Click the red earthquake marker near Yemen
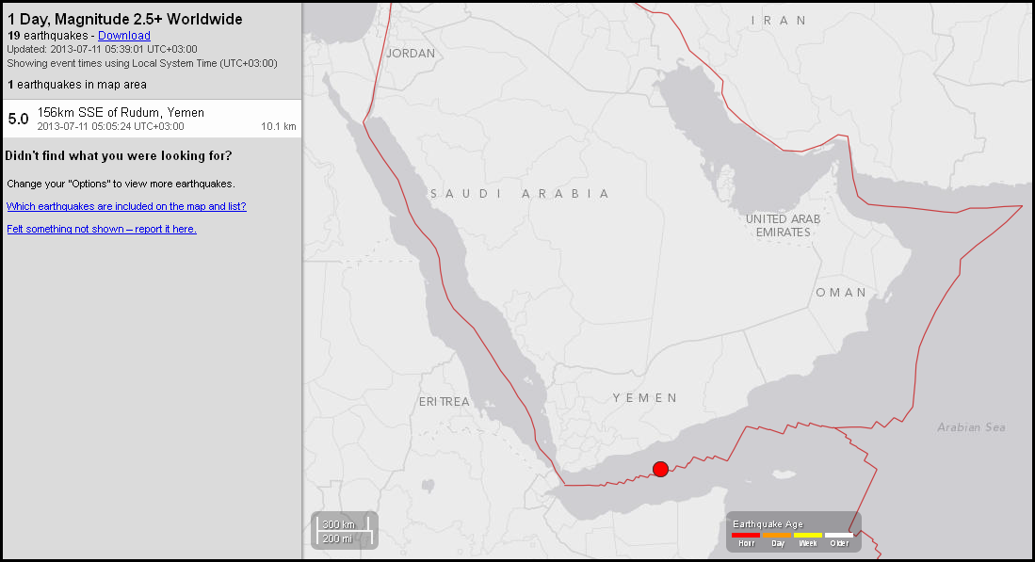The width and height of the screenshot is (1035, 562). click(x=660, y=469)
